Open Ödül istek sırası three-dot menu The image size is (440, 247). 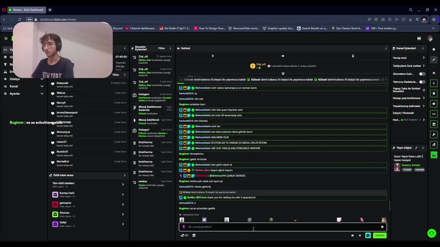click(x=125, y=175)
